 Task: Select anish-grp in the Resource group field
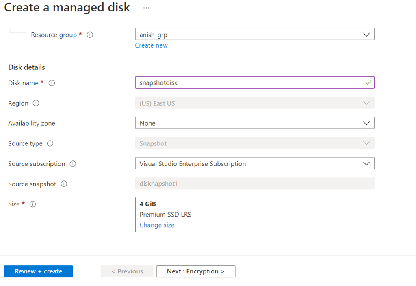(244, 34)
